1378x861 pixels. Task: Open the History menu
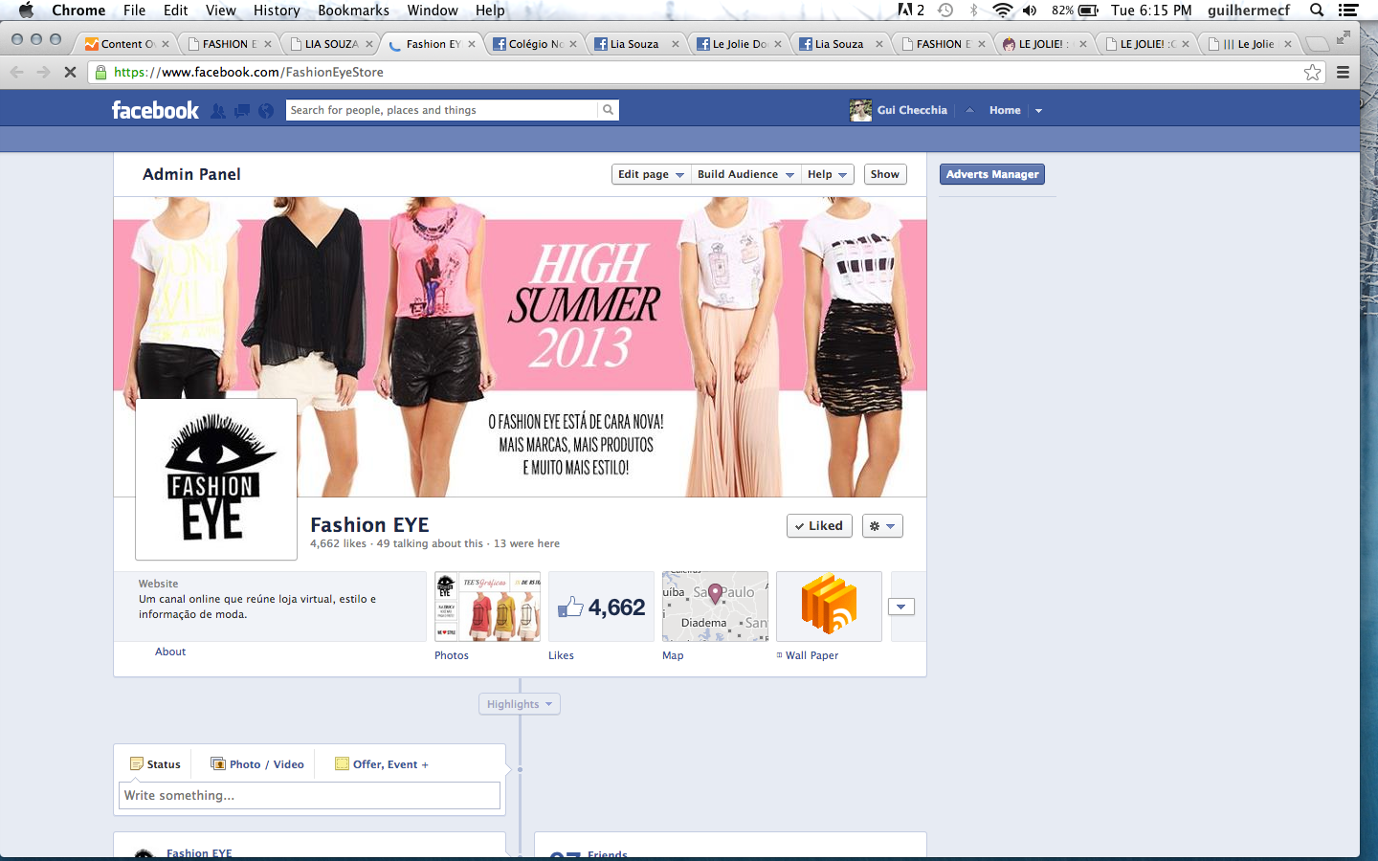(x=277, y=11)
